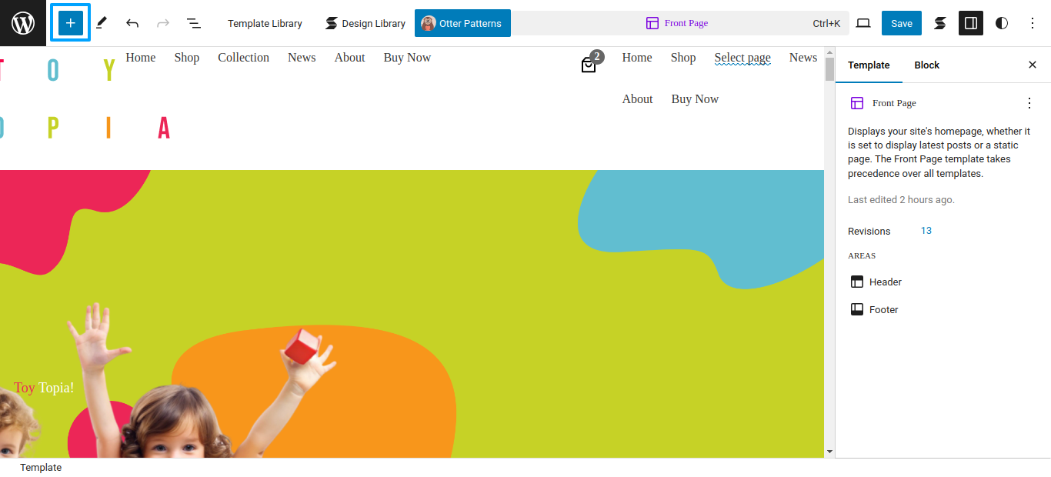1051x477 pixels.
Task: Select Home in the right navigation
Action: 637,58
